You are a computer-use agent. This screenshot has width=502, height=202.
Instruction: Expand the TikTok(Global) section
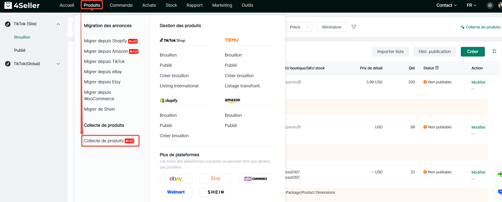58,64
